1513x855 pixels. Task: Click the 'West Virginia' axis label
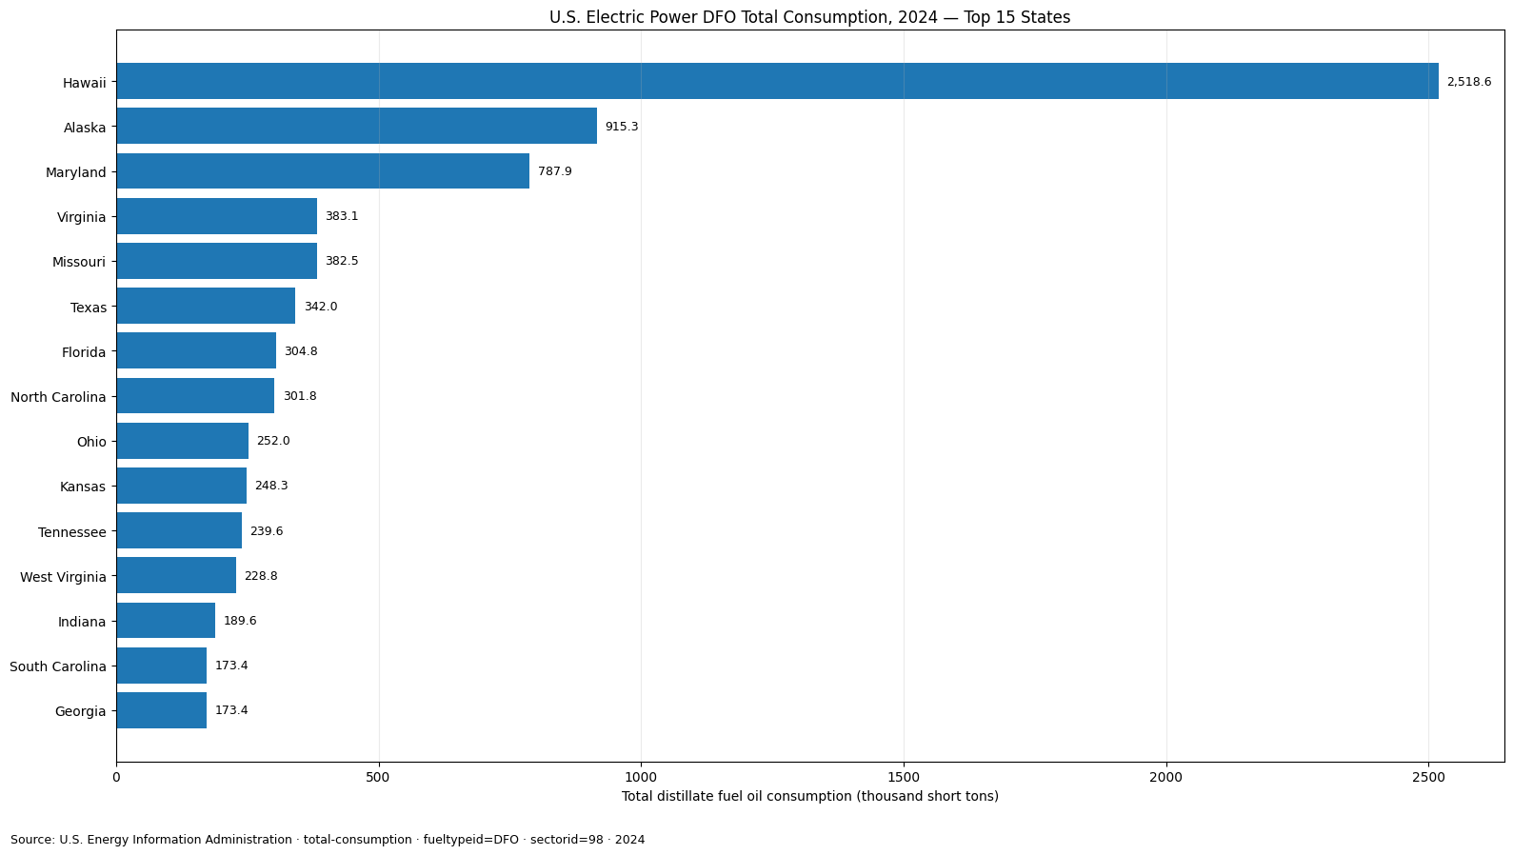(63, 577)
